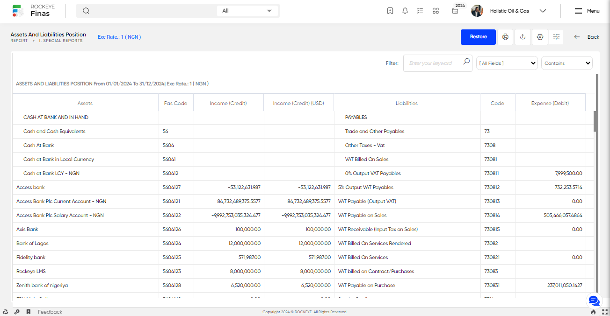Image resolution: width=610 pixels, height=316 pixels.
Task: Open the filter sliders options icon
Action: (x=556, y=37)
